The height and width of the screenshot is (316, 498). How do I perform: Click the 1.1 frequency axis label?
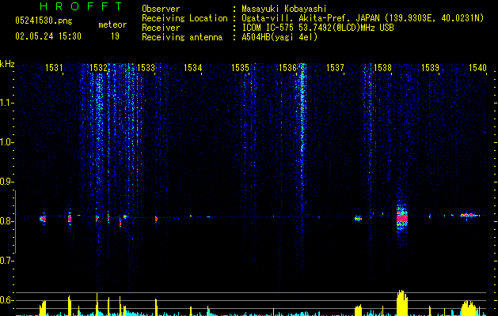6,103
